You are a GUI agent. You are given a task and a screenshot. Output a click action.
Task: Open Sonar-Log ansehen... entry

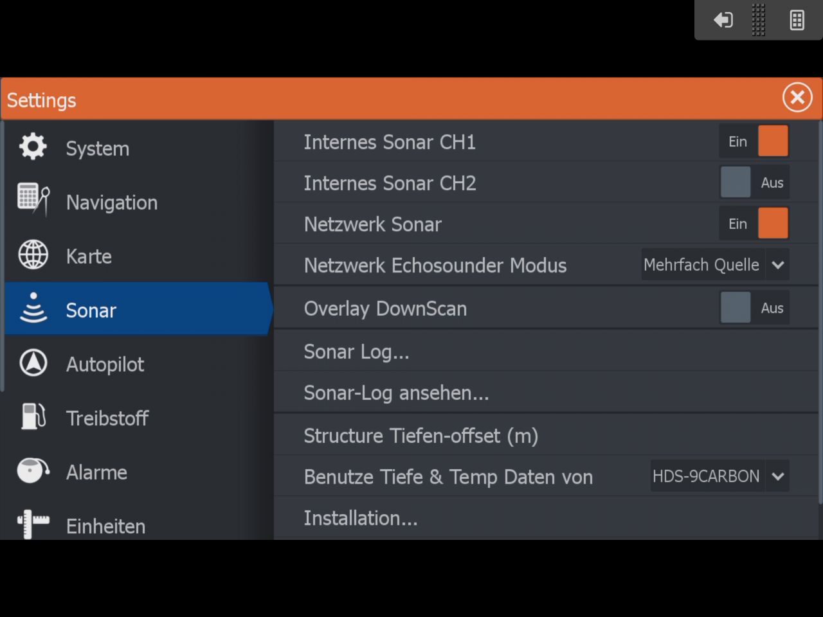click(396, 393)
